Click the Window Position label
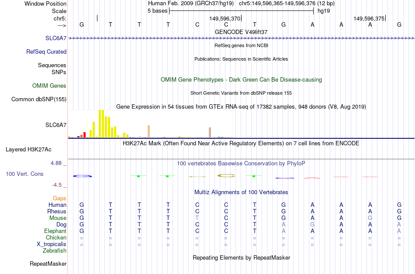Image resolution: width=415 pixels, height=274 pixels. click(x=45, y=3)
